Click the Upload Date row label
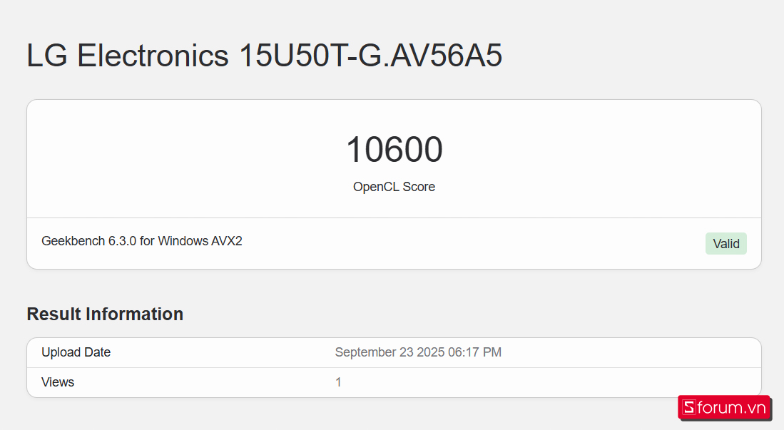 point(76,352)
